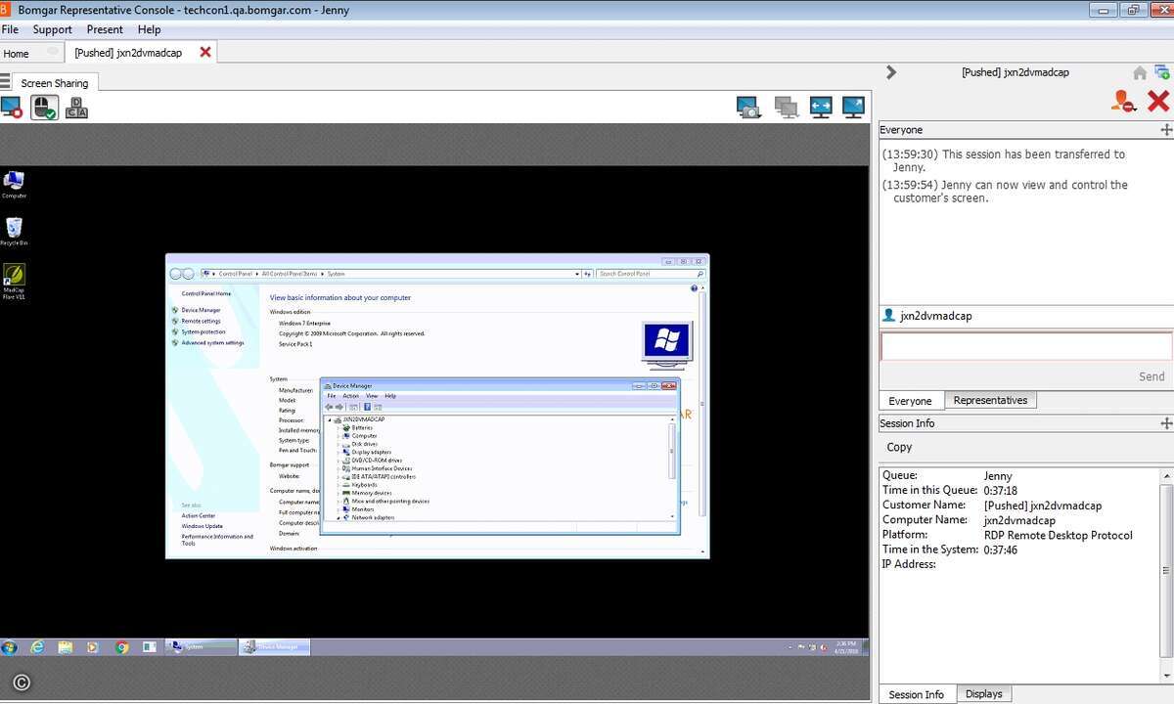The image size is (1174, 704).
Task: Open the File menu
Action: tap(10, 29)
